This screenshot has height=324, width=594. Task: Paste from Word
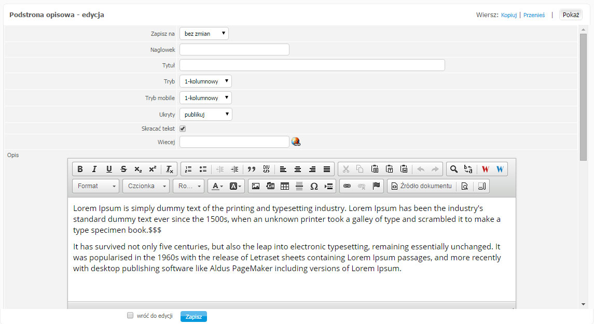404,169
